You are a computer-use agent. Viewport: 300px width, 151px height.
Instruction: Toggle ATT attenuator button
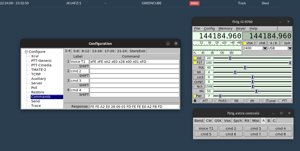click(205, 101)
